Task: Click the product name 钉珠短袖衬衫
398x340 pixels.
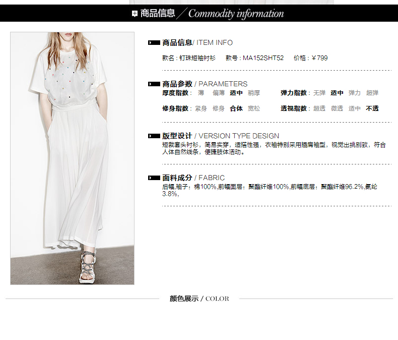Action: pos(197,58)
